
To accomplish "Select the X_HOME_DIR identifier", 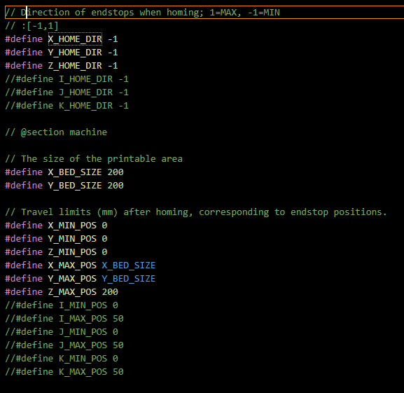I will tap(75, 39).
